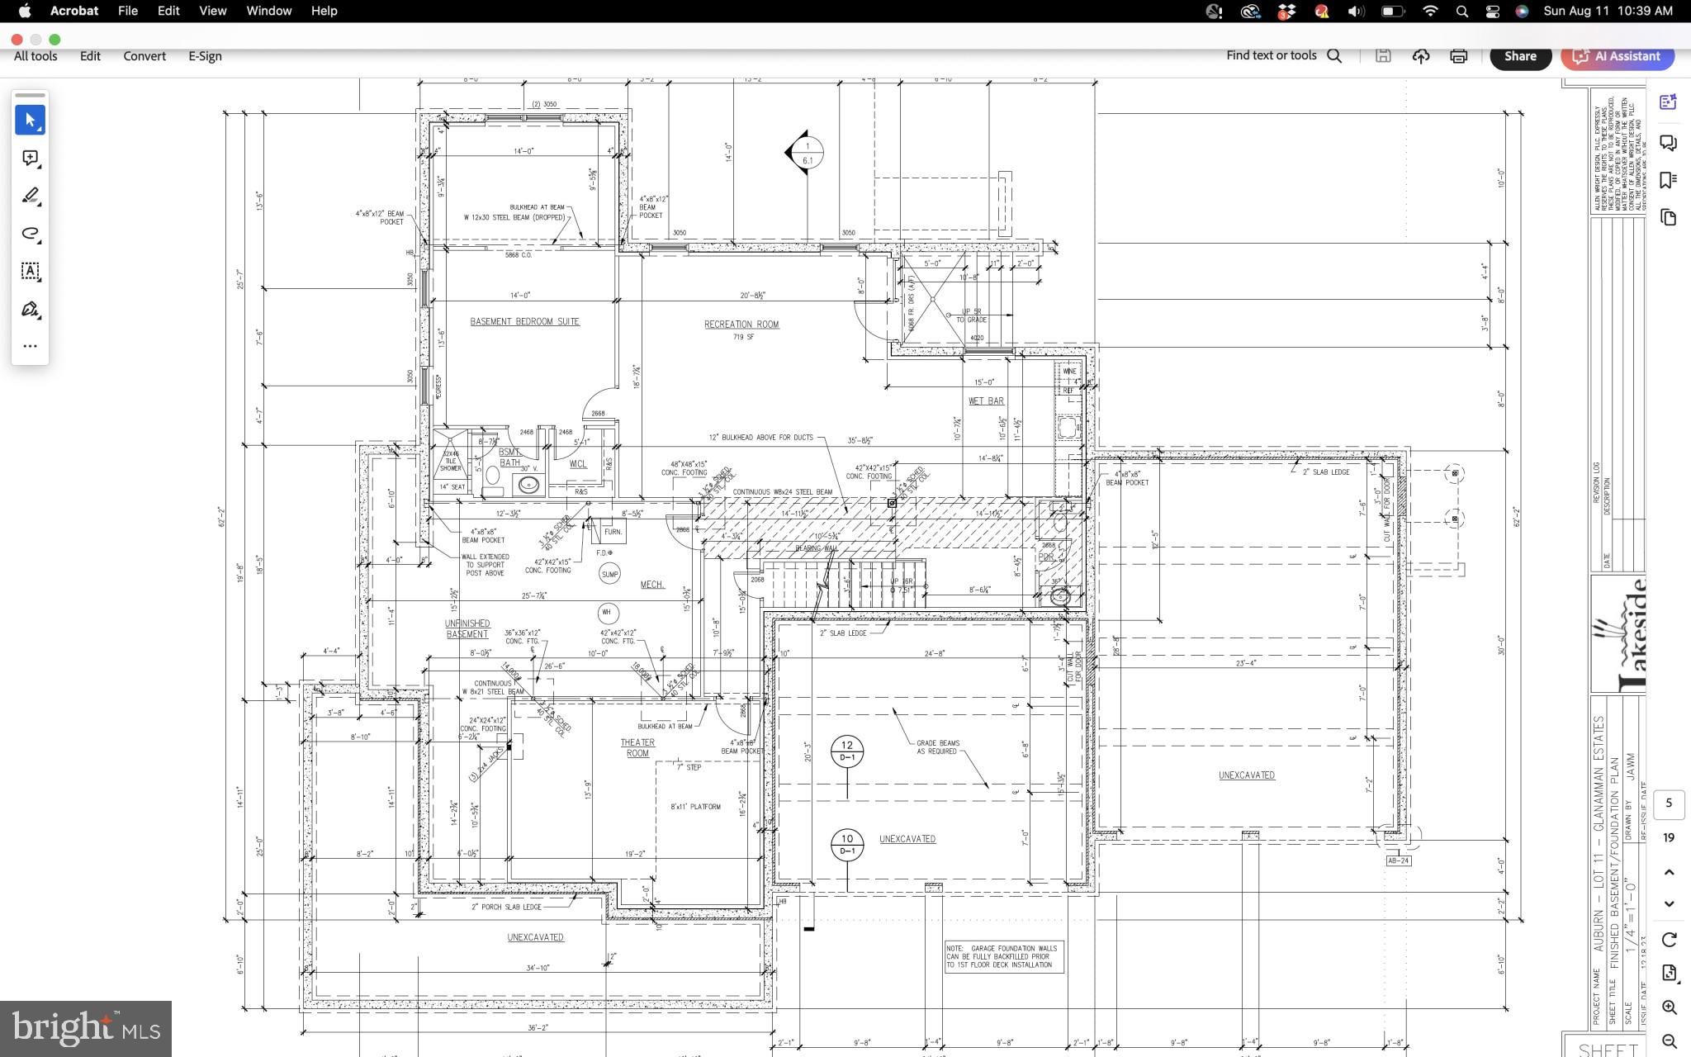Select the arrow selection tool
The width and height of the screenshot is (1691, 1057).
click(x=30, y=121)
